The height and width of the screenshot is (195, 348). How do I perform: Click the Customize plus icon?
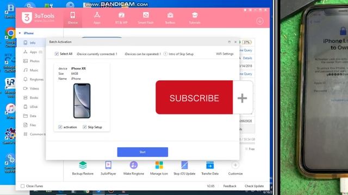235,165
